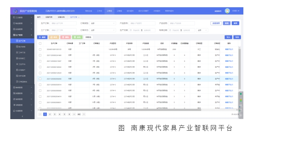Open the user avatar picture
The image size is (283, 152).
click(227, 11)
